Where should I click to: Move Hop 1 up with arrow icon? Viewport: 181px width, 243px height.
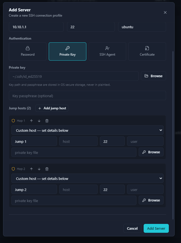[x=32, y=121]
